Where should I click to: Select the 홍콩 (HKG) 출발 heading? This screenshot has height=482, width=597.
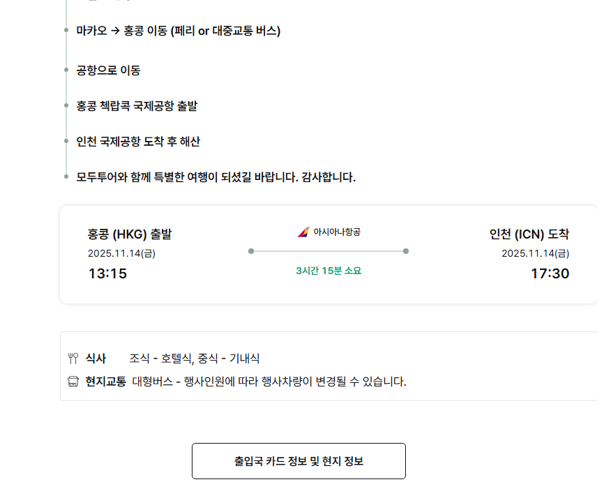click(x=130, y=234)
